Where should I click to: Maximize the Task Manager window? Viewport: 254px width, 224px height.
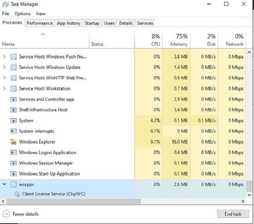point(226,4)
